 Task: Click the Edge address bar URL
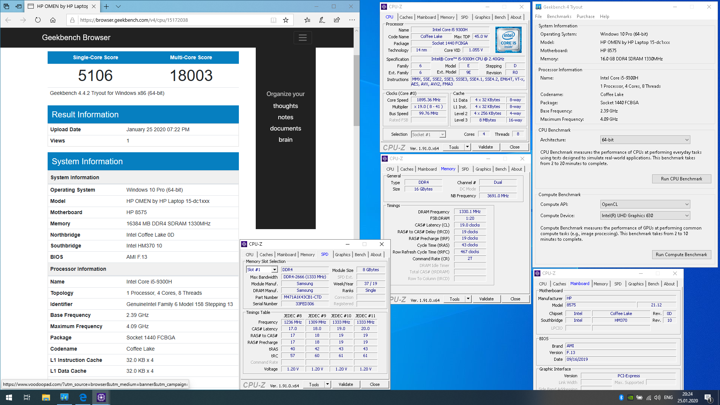tap(134, 20)
